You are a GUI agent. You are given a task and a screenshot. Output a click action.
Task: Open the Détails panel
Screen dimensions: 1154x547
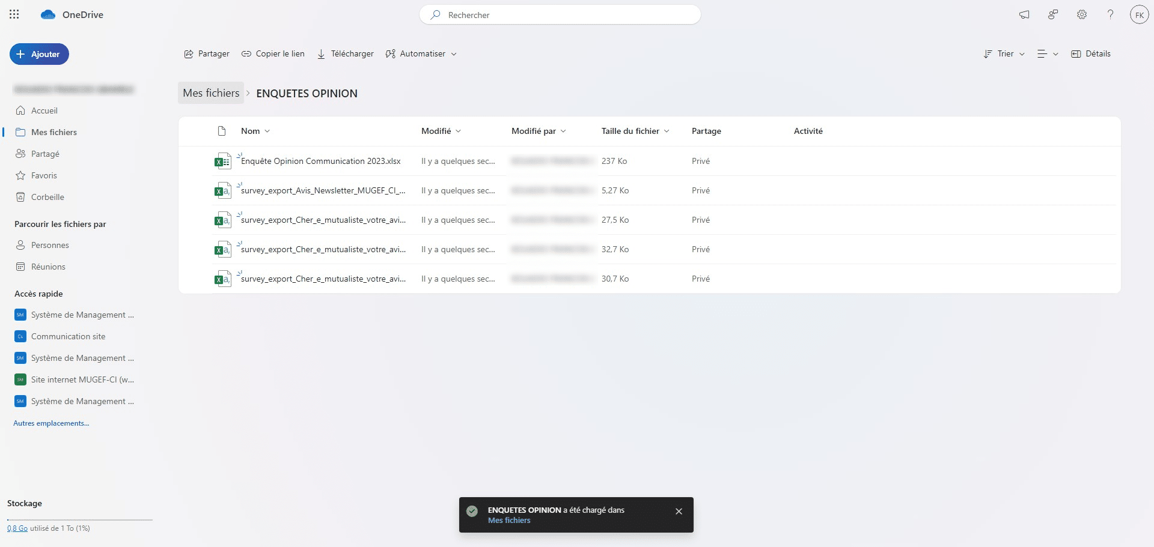(1091, 53)
